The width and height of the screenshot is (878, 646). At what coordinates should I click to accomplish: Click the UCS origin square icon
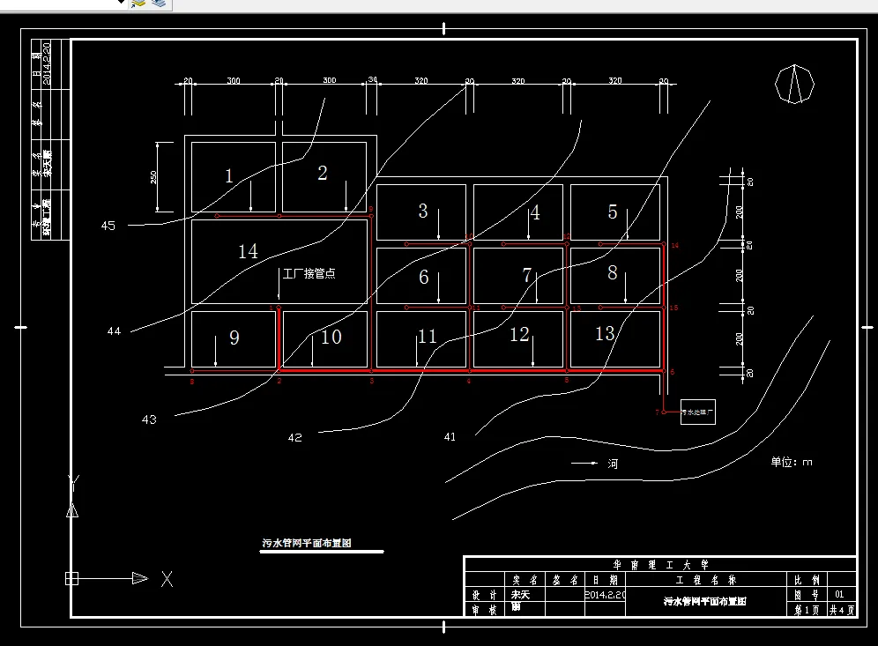tap(71, 578)
